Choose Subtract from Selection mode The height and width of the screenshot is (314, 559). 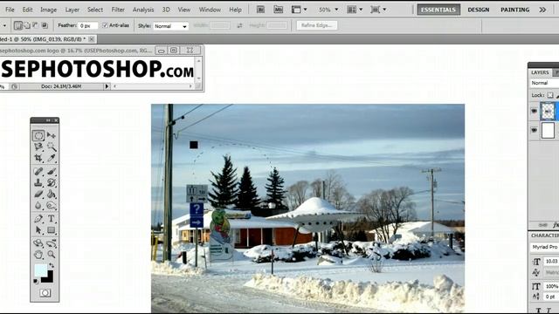click(36, 25)
